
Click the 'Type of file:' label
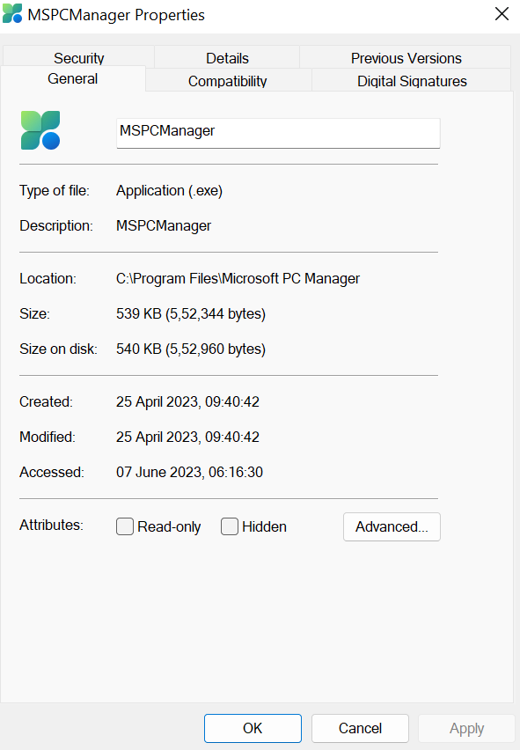click(55, 191)
